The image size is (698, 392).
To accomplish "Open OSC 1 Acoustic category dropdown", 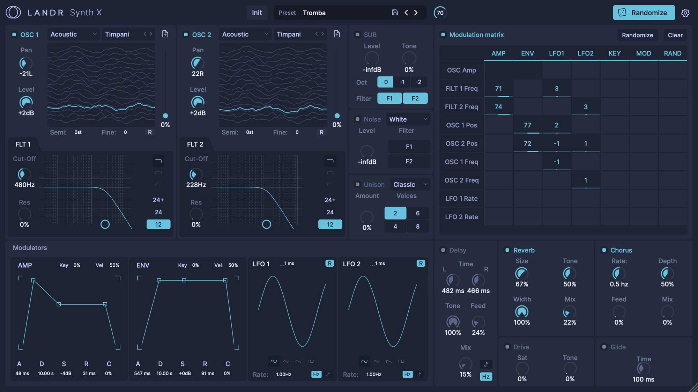I will pyautogui.click(x=73, y=34).
